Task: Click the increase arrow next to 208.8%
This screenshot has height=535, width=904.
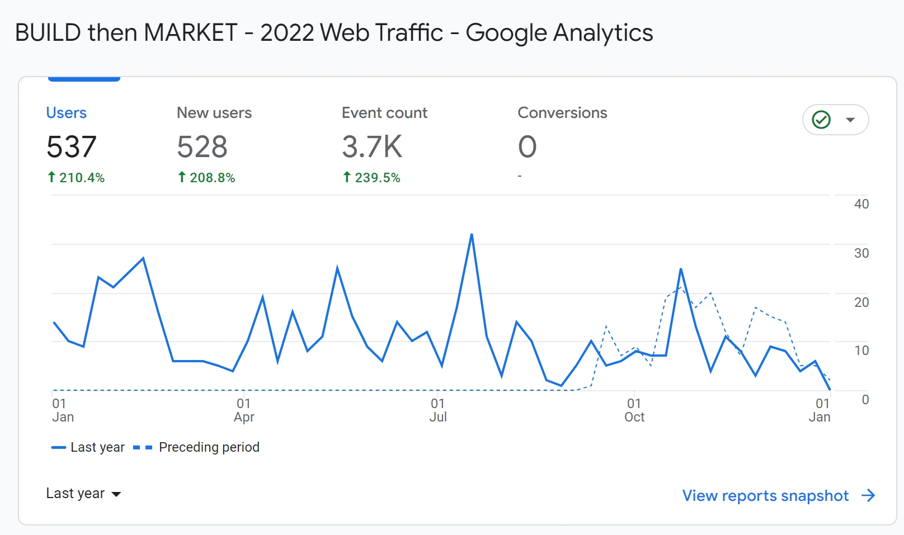Action: click(x=181, y=177)
